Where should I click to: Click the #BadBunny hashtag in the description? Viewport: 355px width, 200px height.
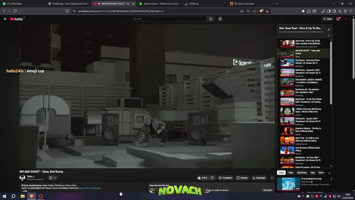point(59,185)
